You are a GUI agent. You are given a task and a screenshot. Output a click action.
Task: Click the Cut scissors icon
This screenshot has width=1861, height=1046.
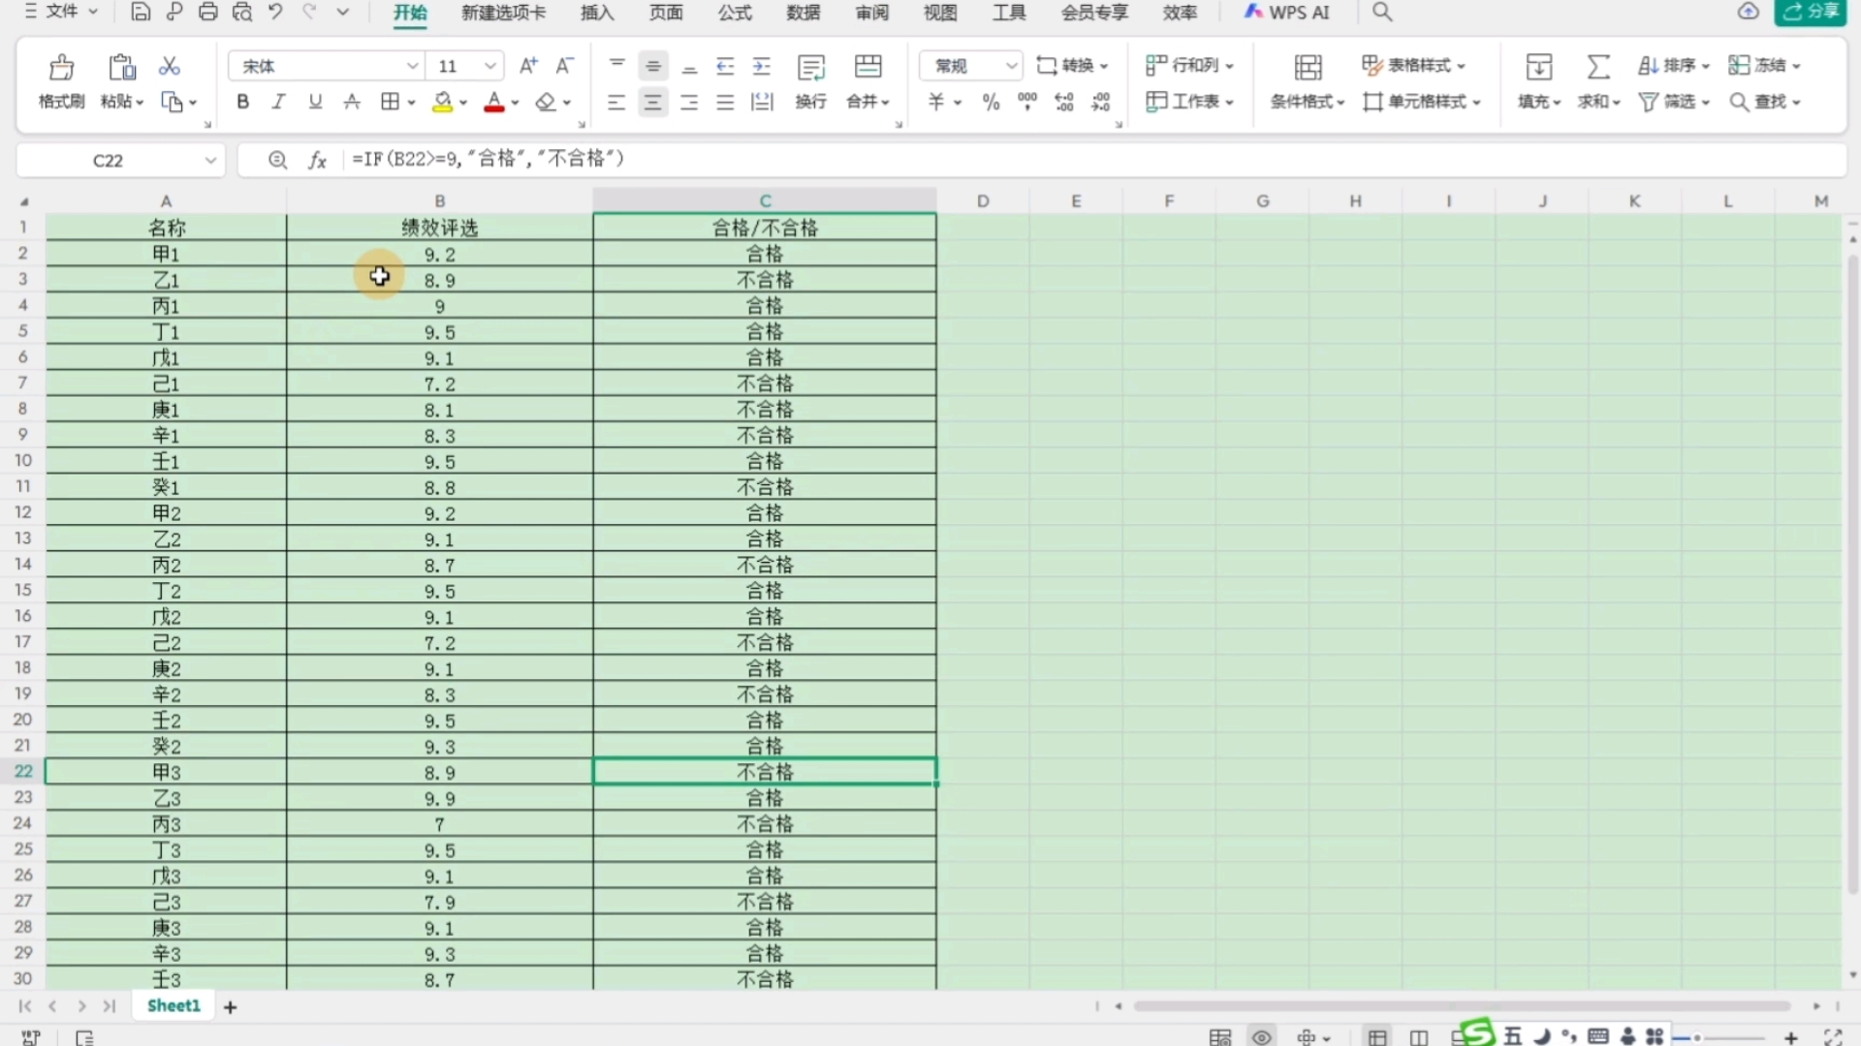point(170,66)
